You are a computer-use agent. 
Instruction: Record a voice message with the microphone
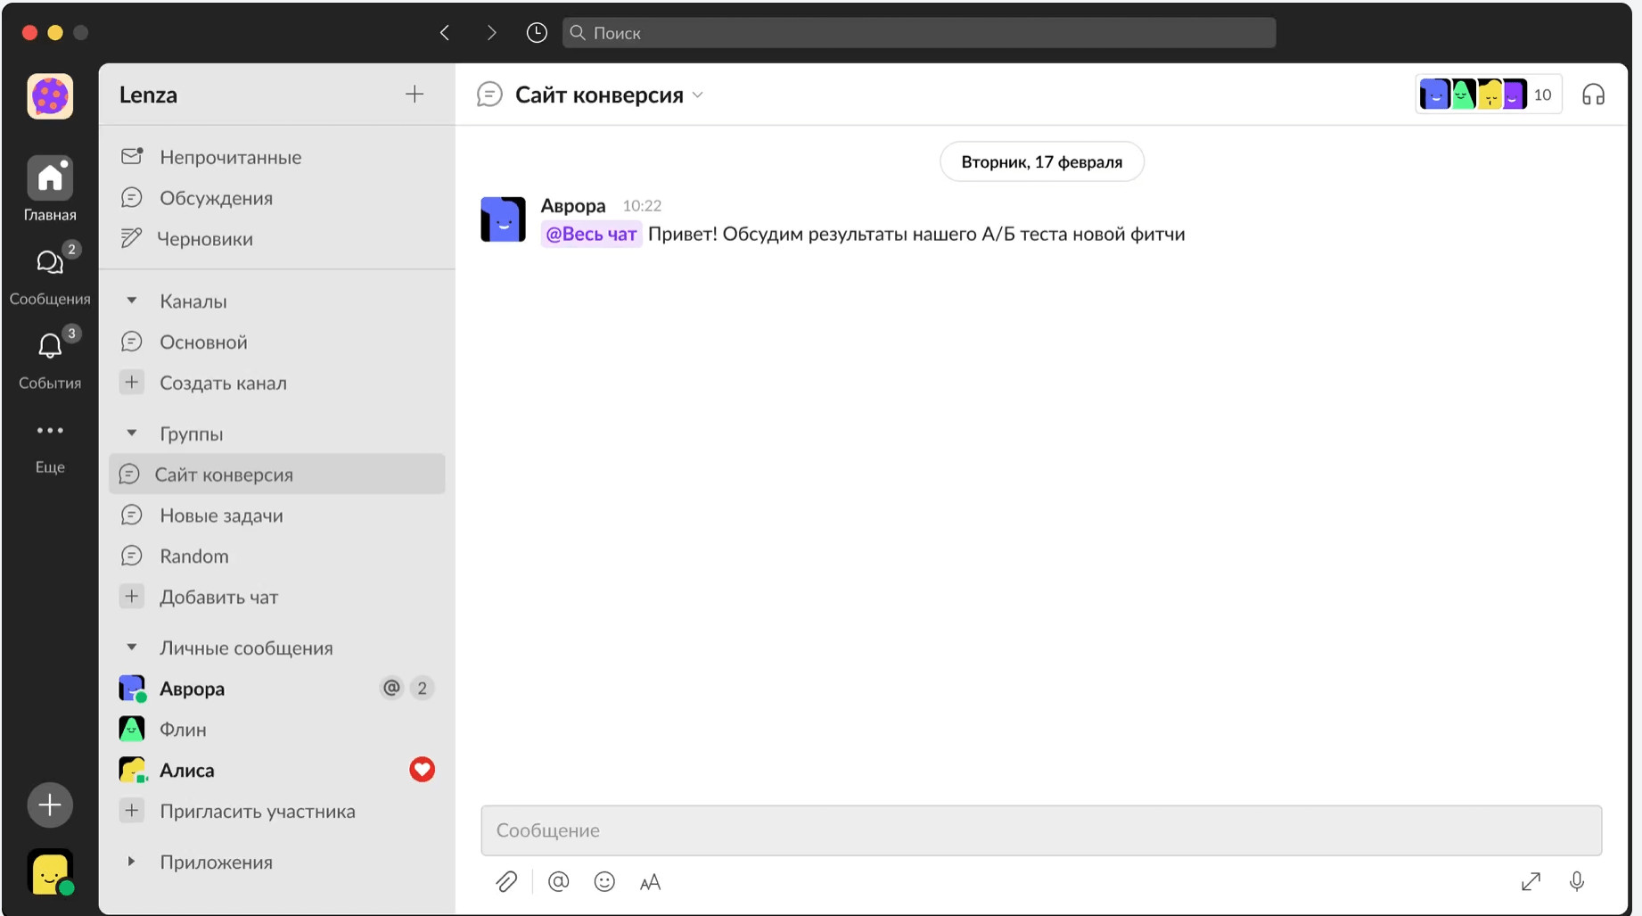tap(1576, 882)
